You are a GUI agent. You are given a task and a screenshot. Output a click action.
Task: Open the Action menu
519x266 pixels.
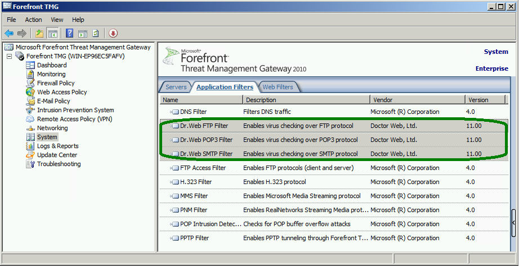[33, 20]
